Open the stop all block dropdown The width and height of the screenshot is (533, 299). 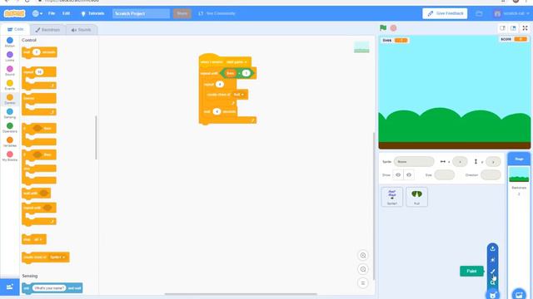tap(38, 239)
